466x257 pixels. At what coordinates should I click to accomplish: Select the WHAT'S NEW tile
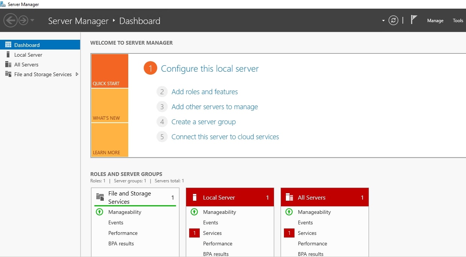point(109,105)
